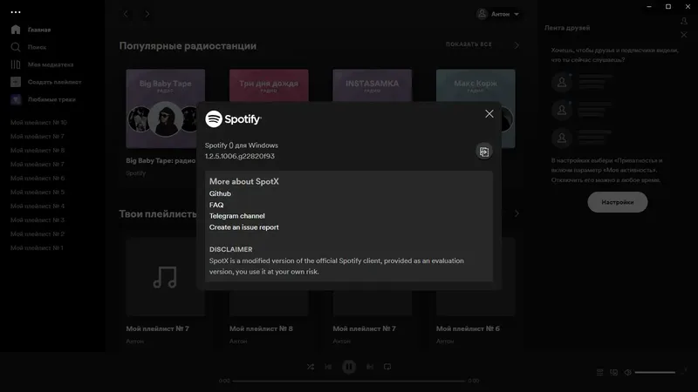Viewport: 698px width, 392px height.
Task: Go to Главная home page
Action: (x=31, y=30)
